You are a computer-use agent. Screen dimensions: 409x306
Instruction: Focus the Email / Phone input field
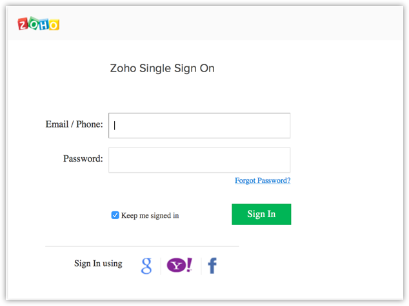click(199, 126)
